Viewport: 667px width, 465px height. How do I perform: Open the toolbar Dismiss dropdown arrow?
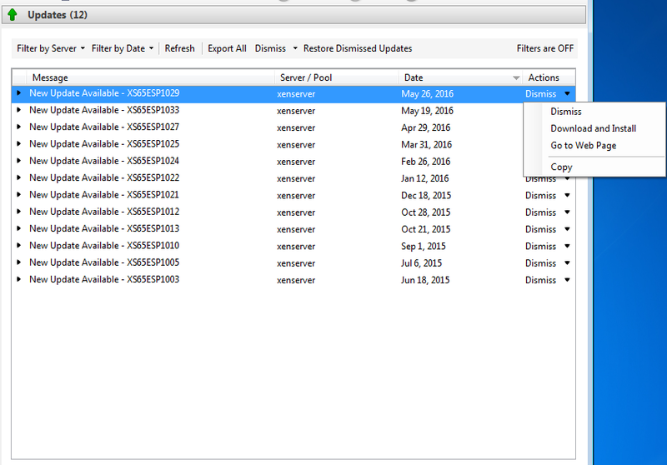point(295,48)
